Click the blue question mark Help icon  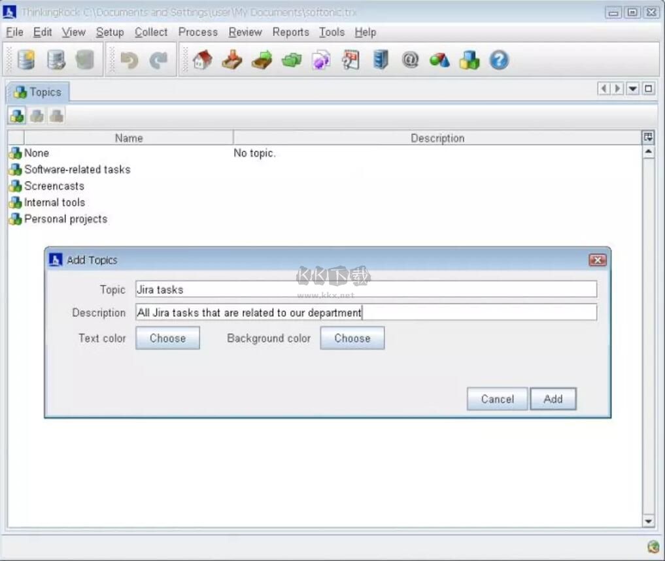tap(499, 61)
